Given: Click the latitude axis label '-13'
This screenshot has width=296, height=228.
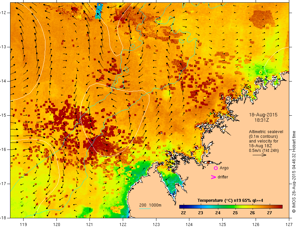Looking at the screenshot, I should tap(4, 47).
